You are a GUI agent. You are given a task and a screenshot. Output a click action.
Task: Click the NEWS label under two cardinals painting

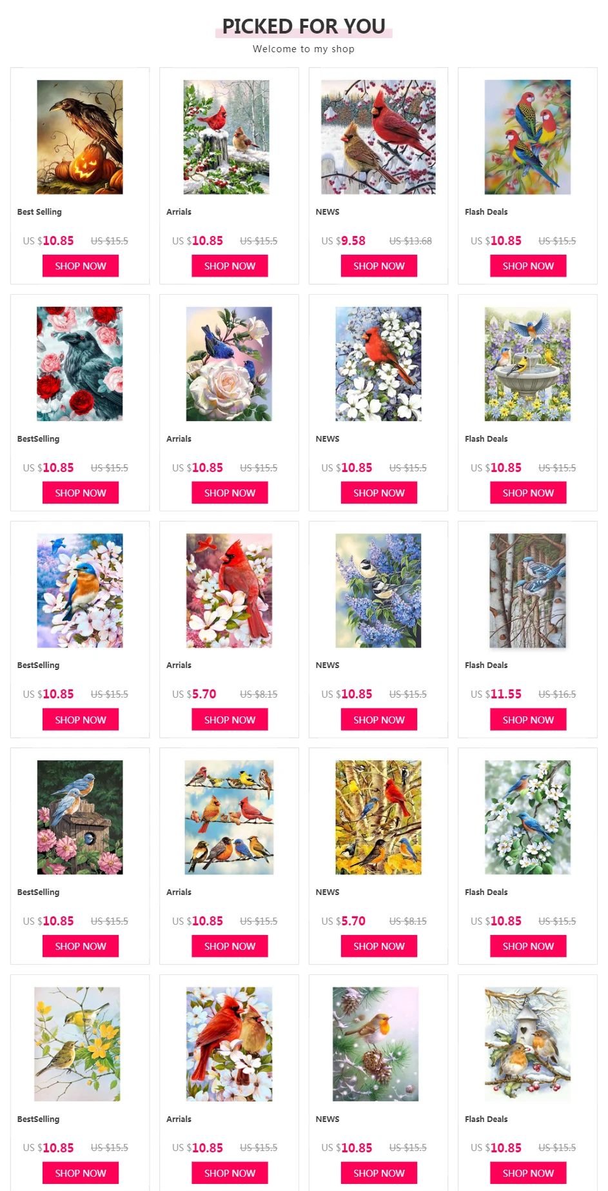[x=328, y=212]
